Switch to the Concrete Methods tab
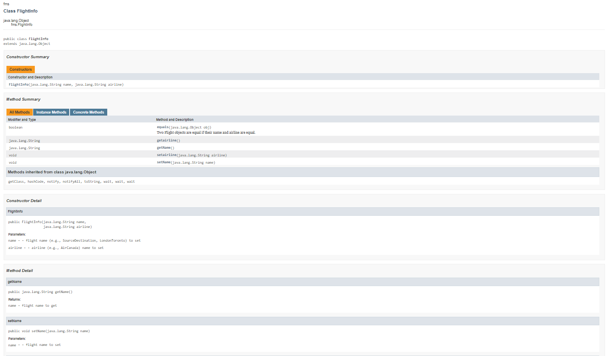The width and height of the screenshot is (607, 356). [x=88, y=112]
